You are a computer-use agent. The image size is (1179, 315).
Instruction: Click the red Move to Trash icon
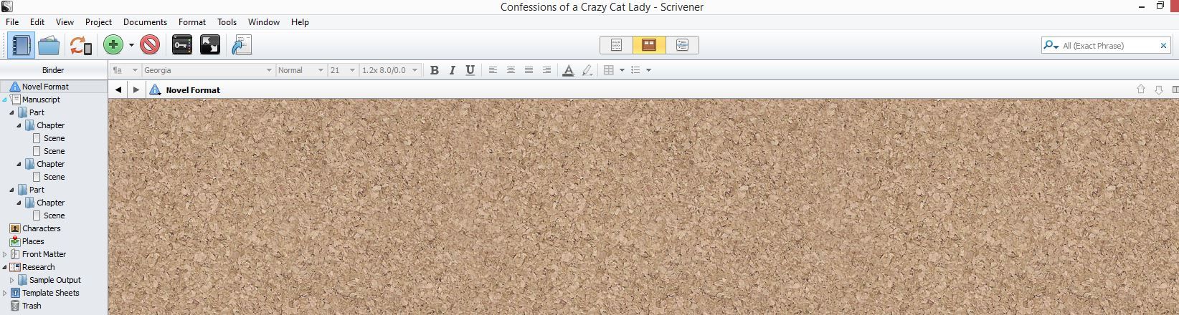coord(150,45)
